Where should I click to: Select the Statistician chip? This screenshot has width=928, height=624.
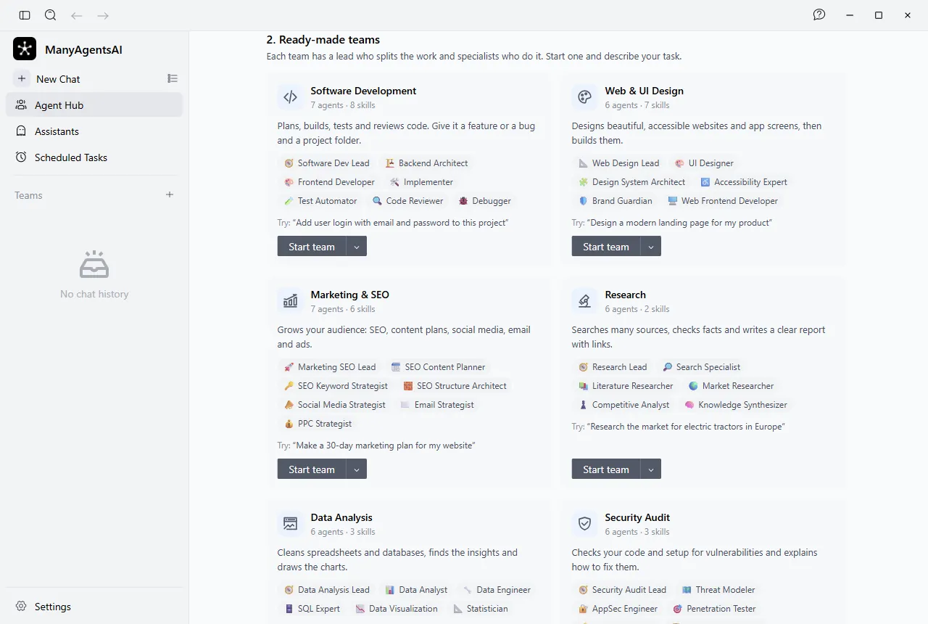(x=481, y=609)
